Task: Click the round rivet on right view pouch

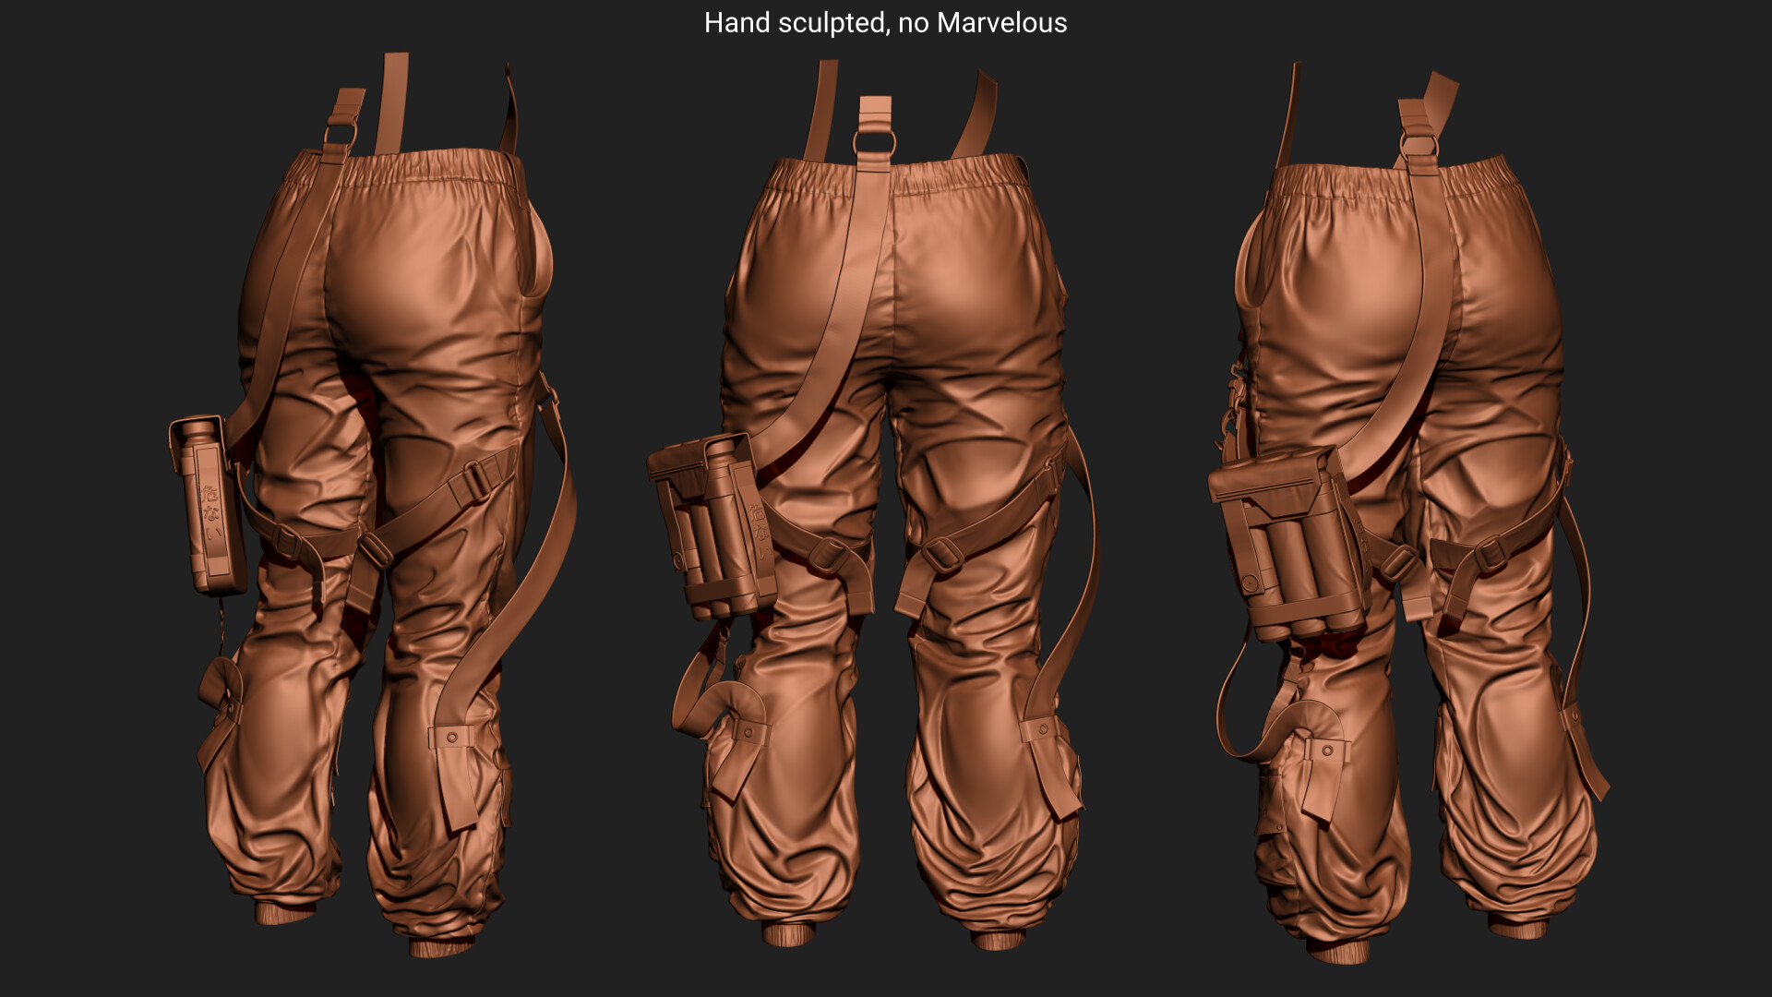Action: click(x=1249, y=583)
